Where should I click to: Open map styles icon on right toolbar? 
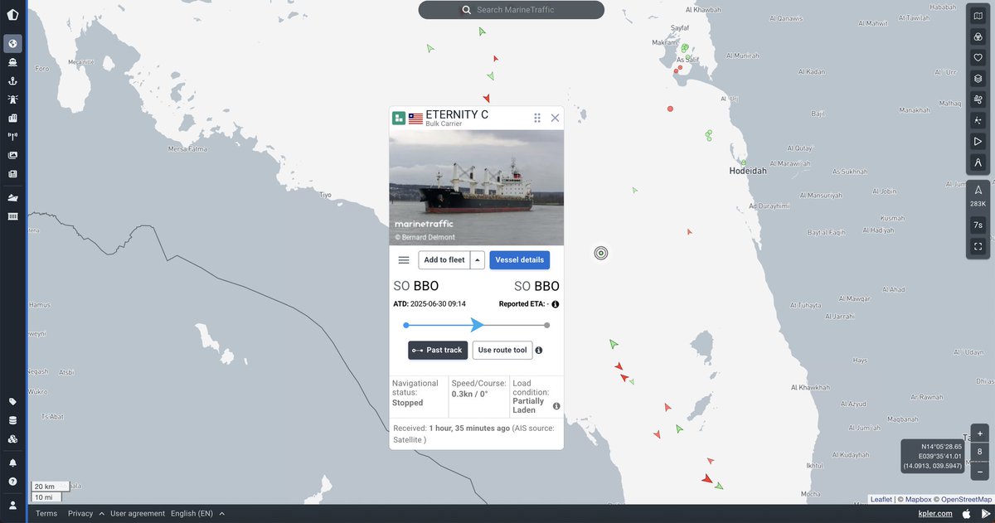pos(978,16)
